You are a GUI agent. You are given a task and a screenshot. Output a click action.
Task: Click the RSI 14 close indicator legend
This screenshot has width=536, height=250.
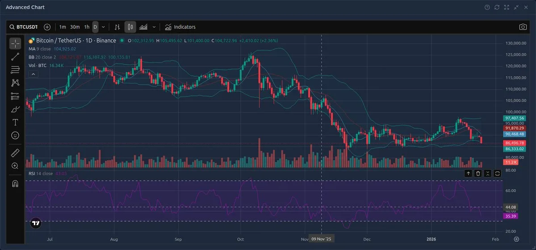[41, 173]
